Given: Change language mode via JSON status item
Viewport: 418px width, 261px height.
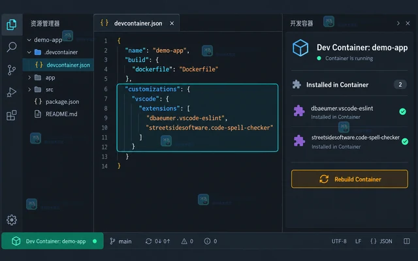Looking at the screenshot, I should pyautogui.click(x=381, y=241).
